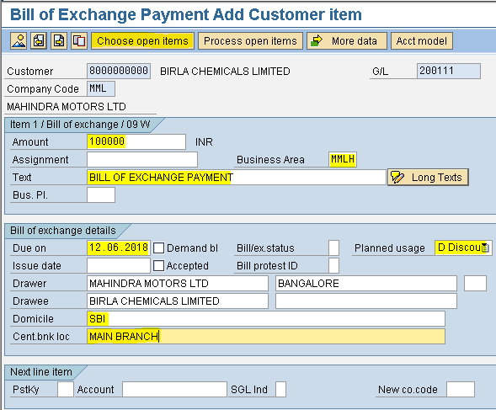Click into the PstKy field
The image size is (496, 410).
(x=66, y=389)
